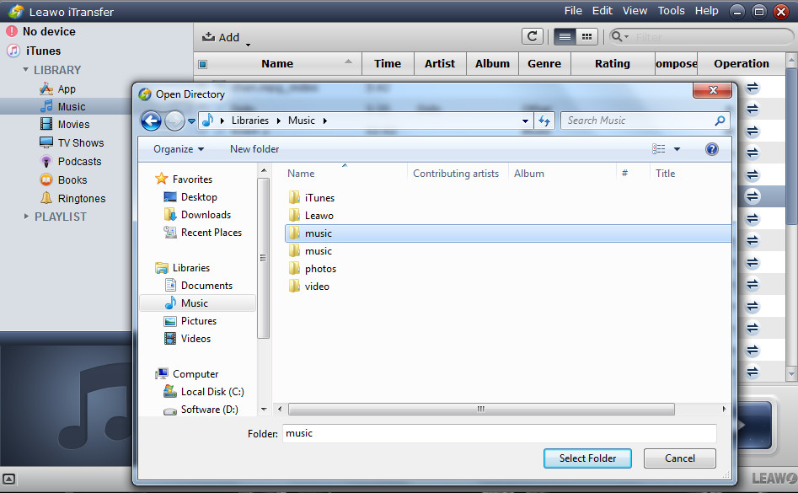Image resolution: width=798 pixels, height=493 pixels.
Task: Click the refresh icon in iTransfer toolbar
Action: tap(532, 36)
